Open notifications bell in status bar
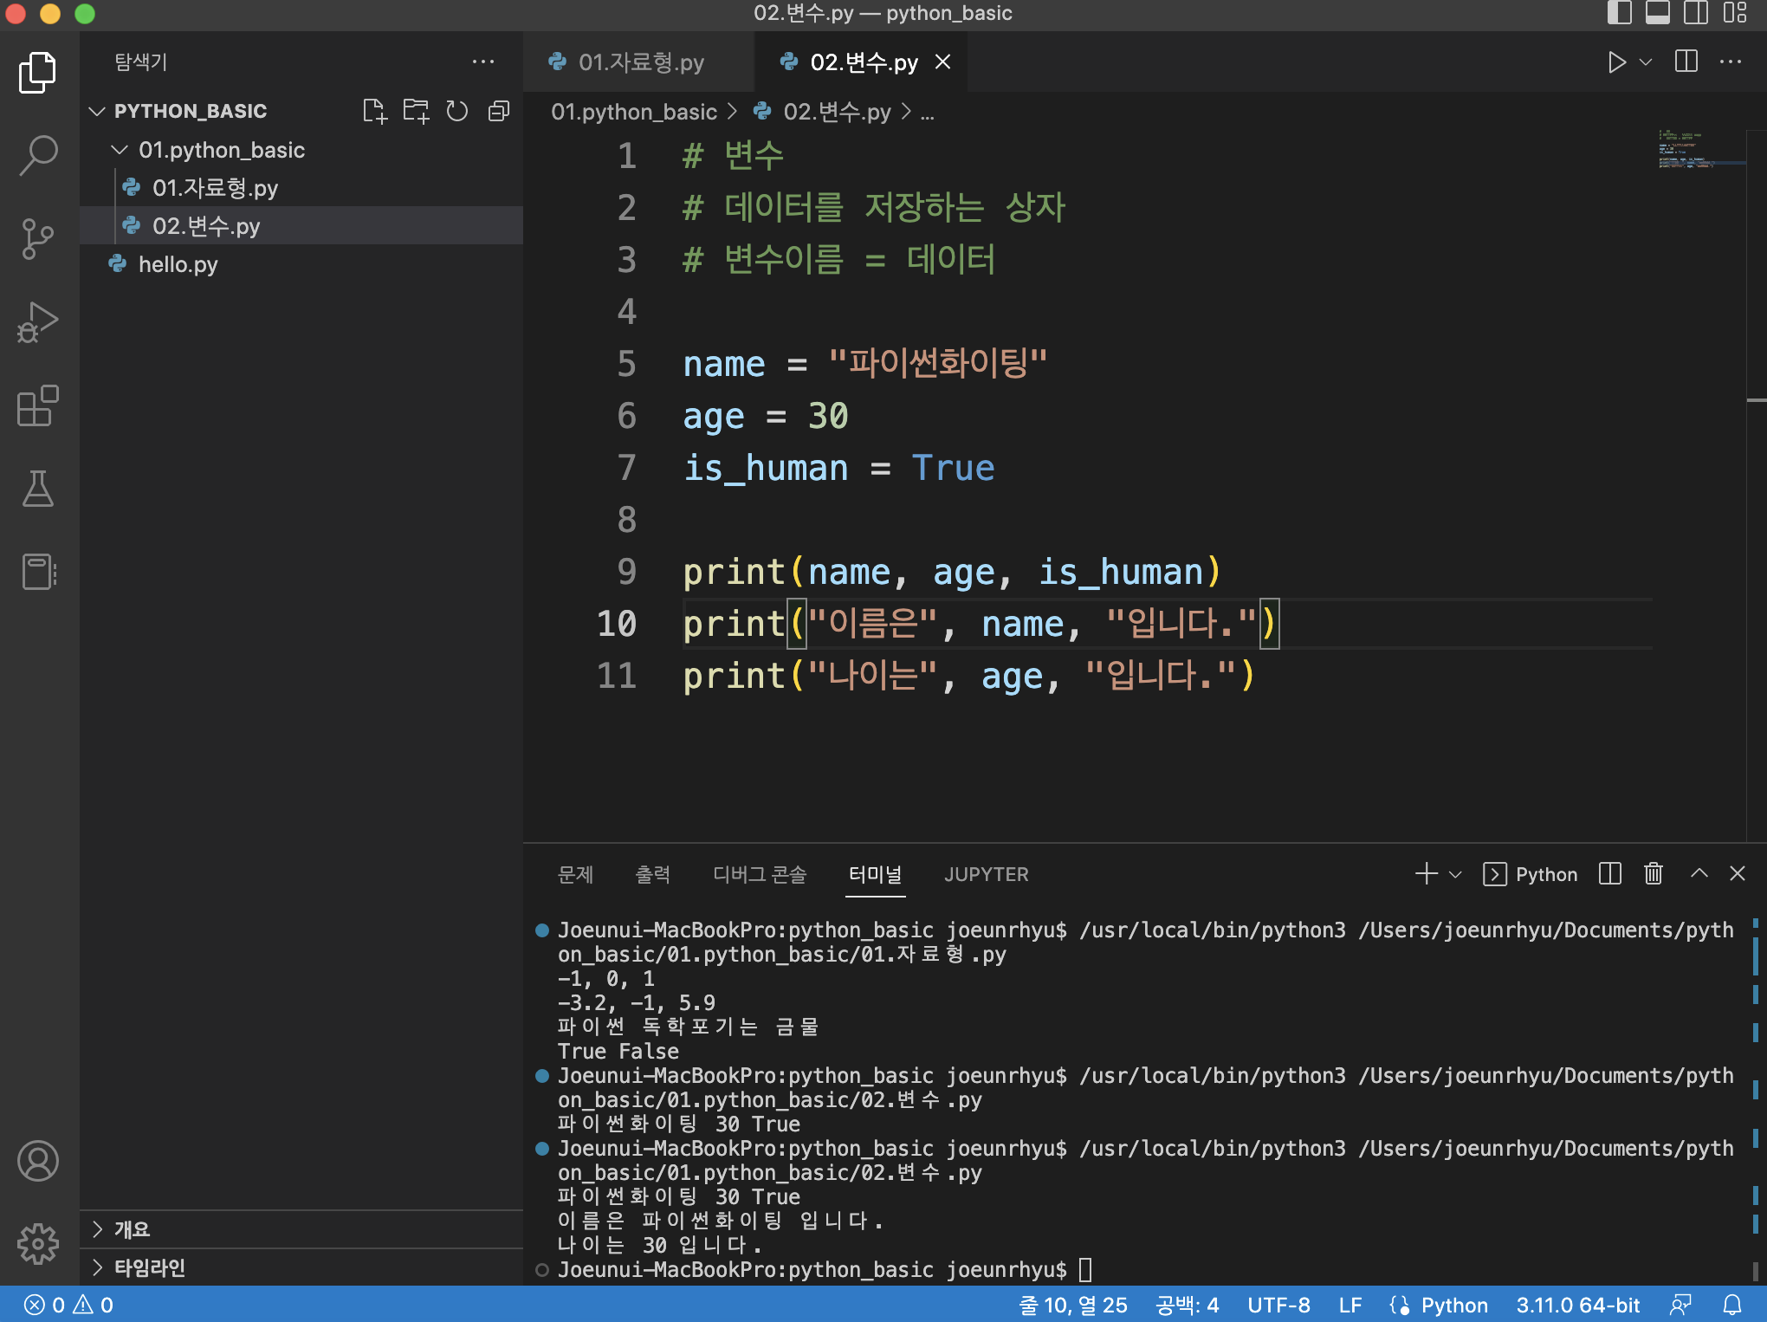 (x=1732, y=1305)
